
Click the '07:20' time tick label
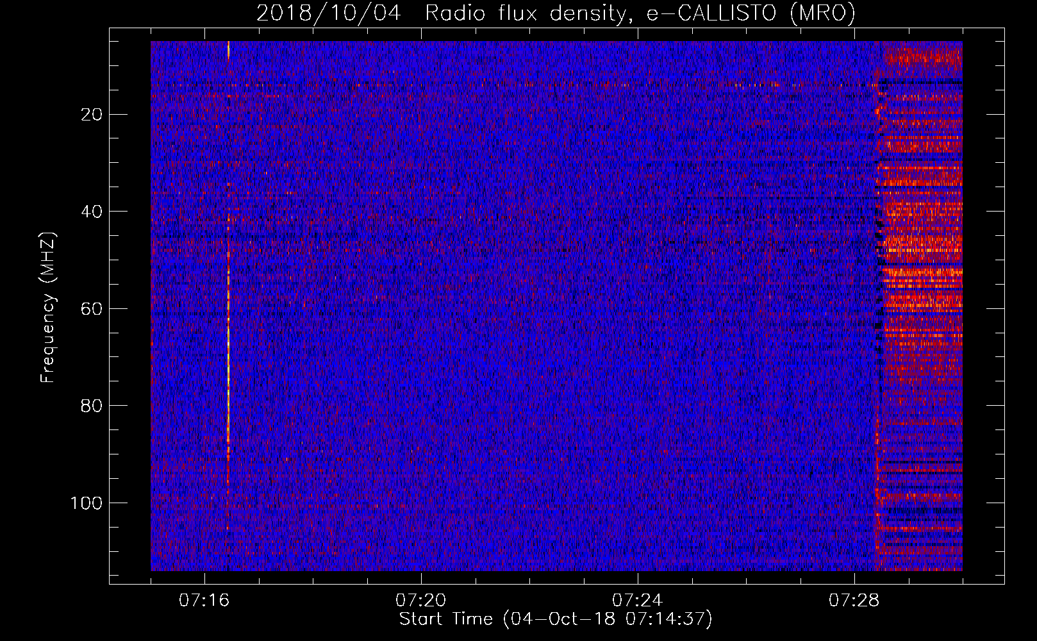click(421, 601)
